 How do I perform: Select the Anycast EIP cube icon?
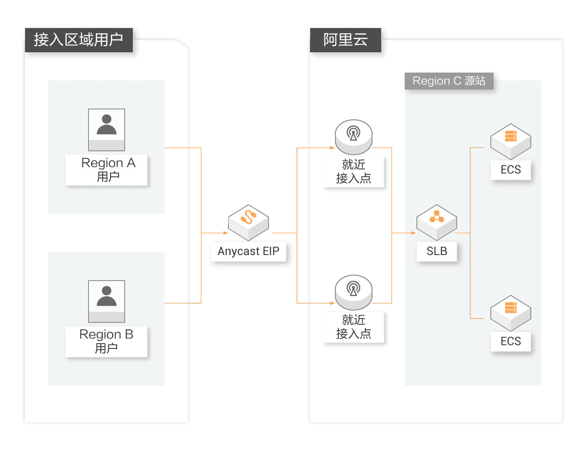point(249,223)
